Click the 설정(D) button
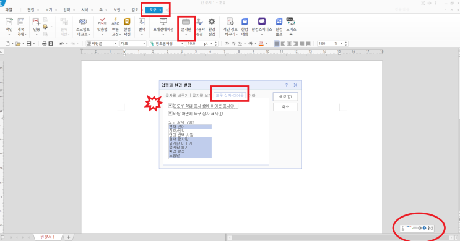Screen dimensions: 460x241 coord(285,96)
